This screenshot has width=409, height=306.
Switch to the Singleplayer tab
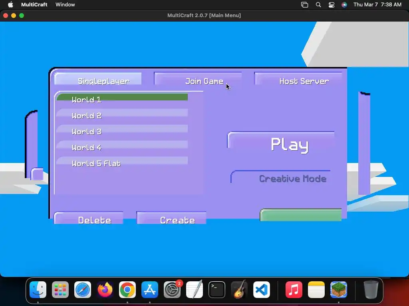coord(98,79)
